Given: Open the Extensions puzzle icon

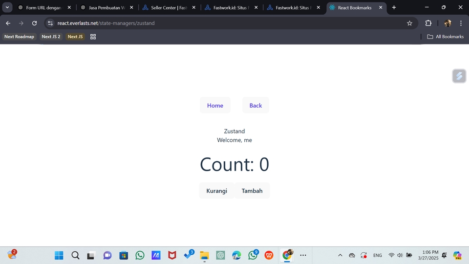Looking at the screenshot, I should pos(428,23).
